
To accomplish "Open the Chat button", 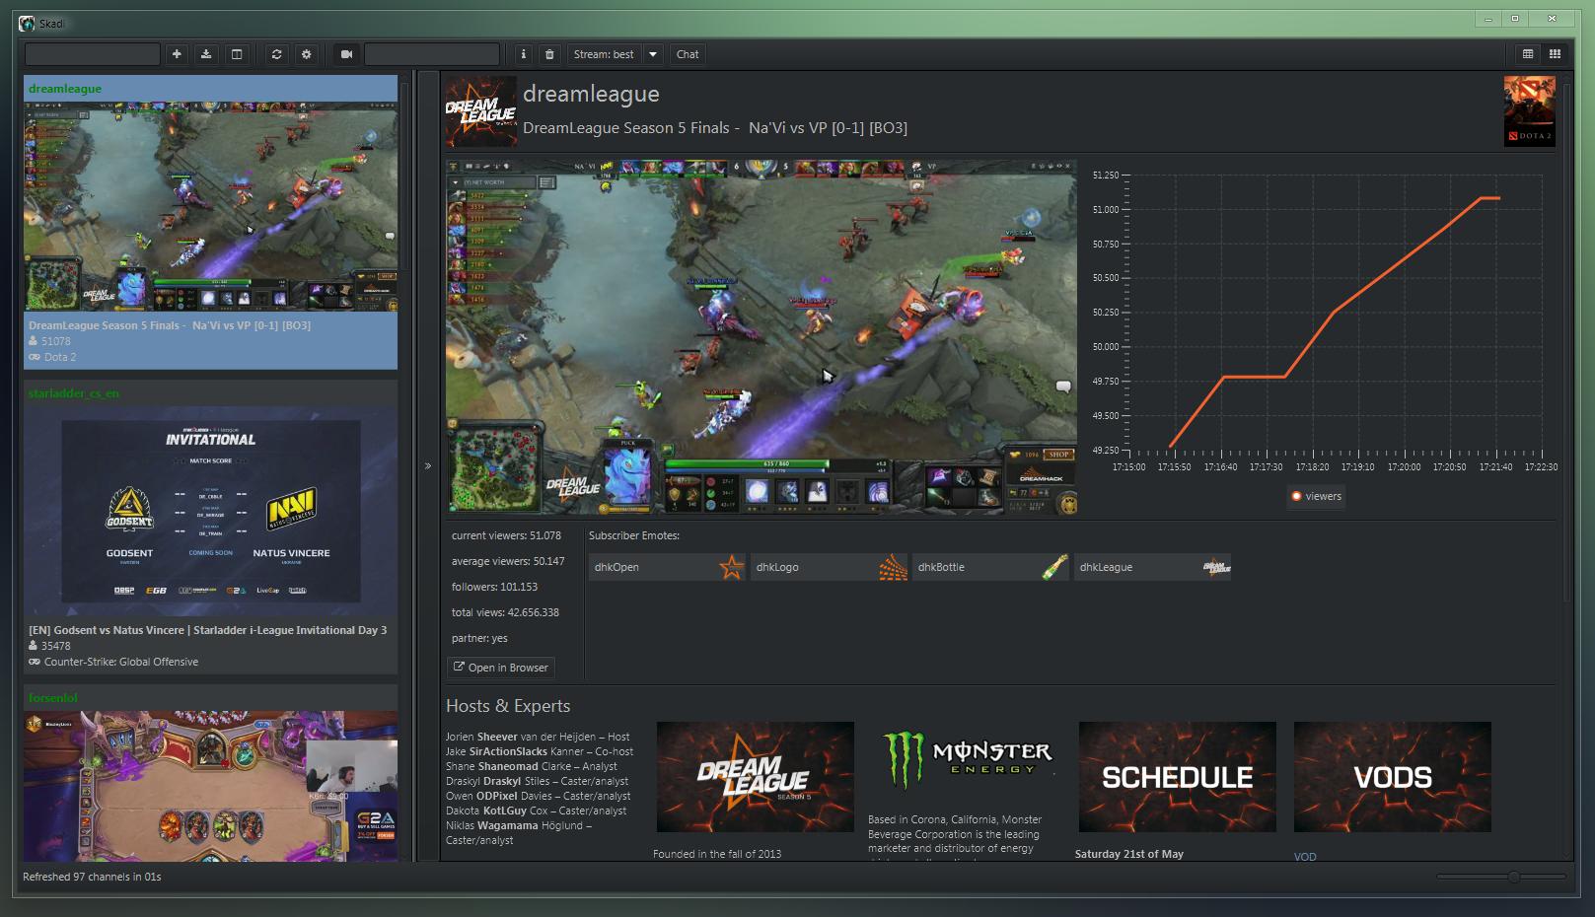I will pos(688,54).
